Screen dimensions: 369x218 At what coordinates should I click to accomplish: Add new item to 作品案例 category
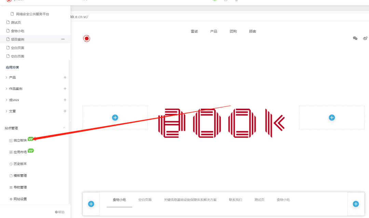coord(65,89)
